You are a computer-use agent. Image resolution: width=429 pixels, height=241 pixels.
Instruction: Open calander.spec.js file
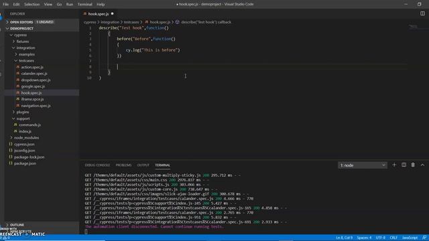(34, 74)
